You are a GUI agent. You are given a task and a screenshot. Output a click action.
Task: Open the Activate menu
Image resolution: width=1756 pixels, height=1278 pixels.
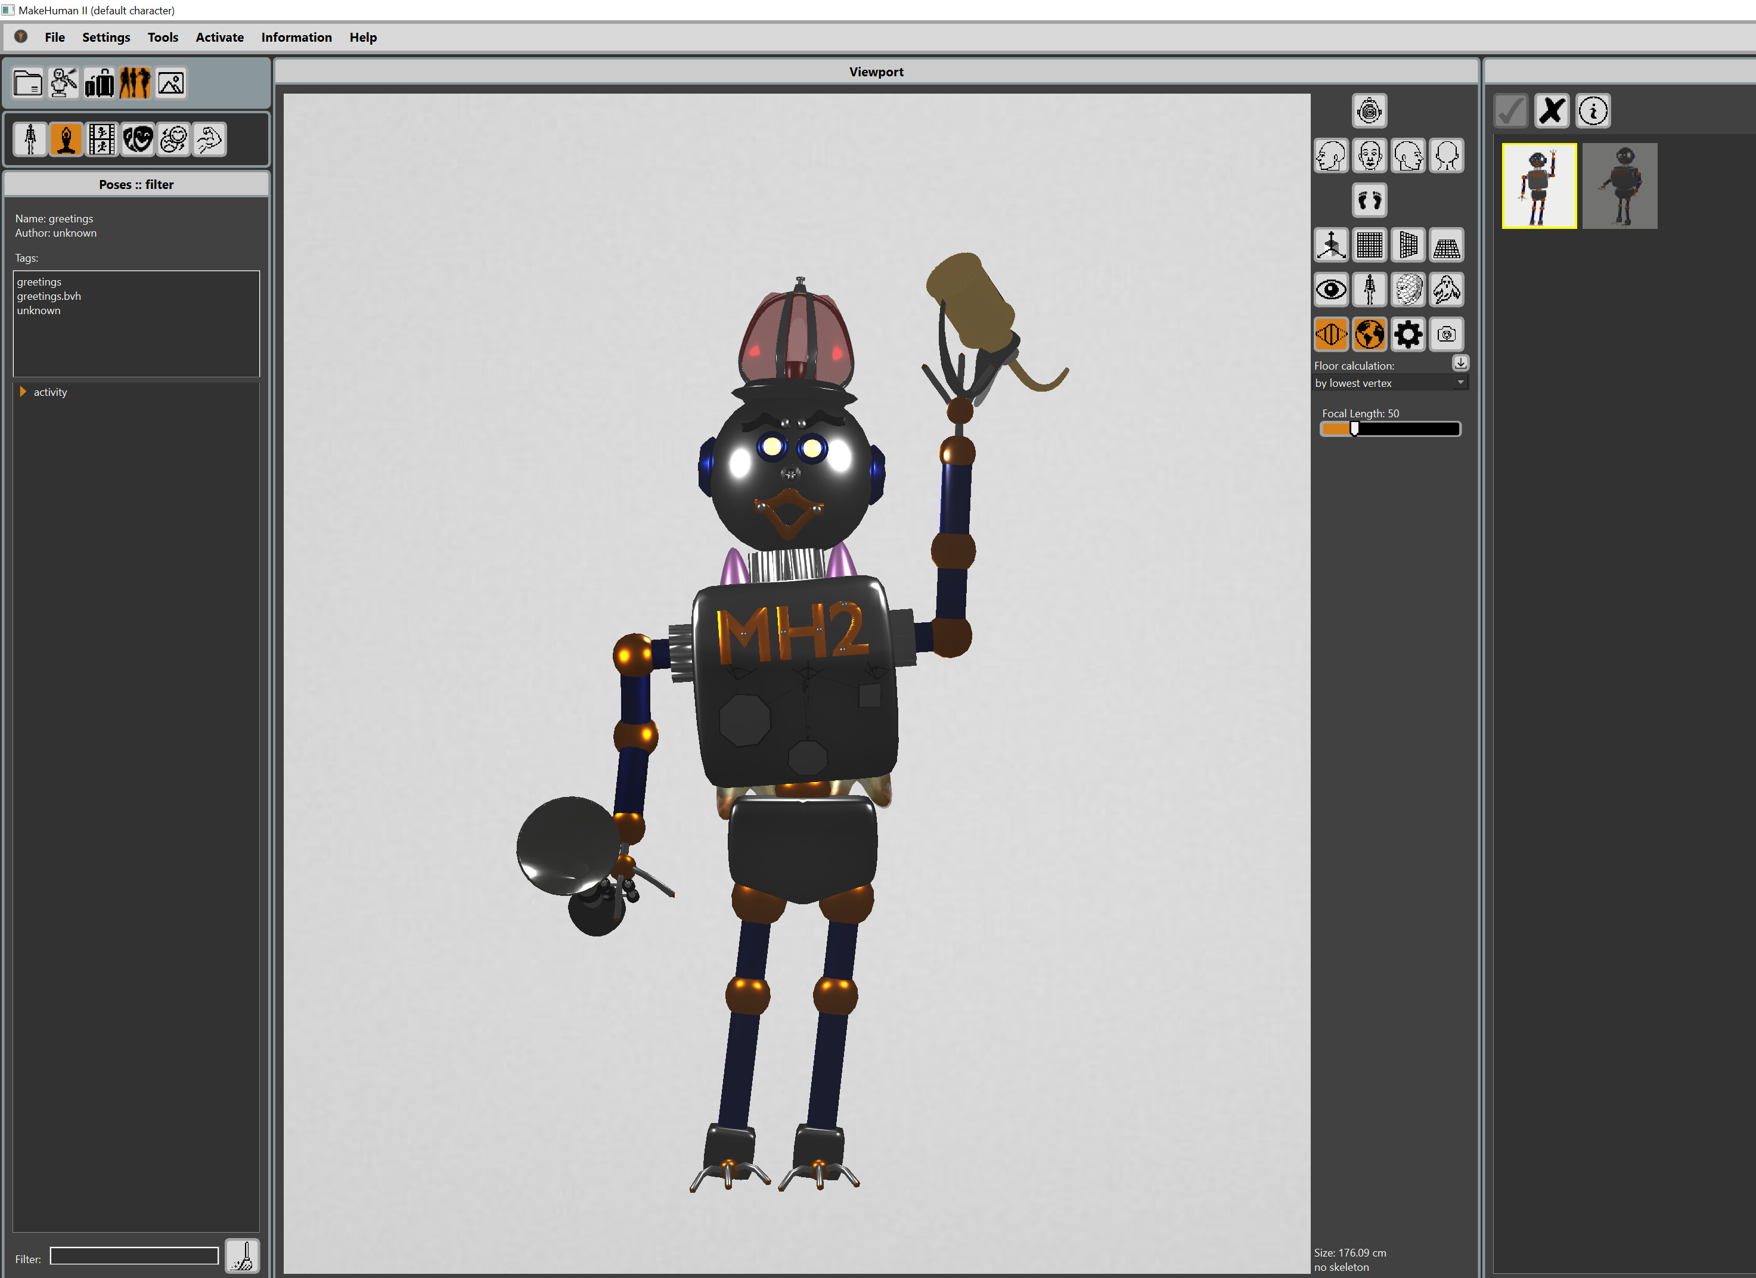pos(219,37)
